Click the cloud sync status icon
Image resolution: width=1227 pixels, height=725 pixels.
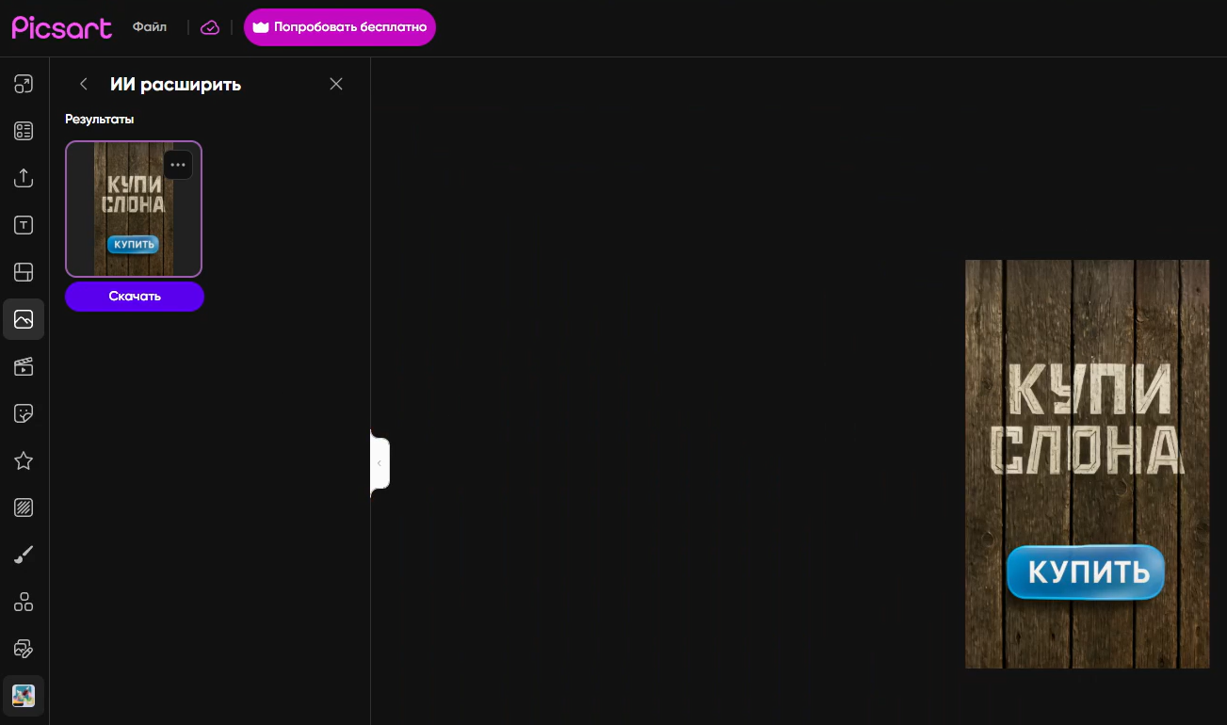tap(210, 27)
